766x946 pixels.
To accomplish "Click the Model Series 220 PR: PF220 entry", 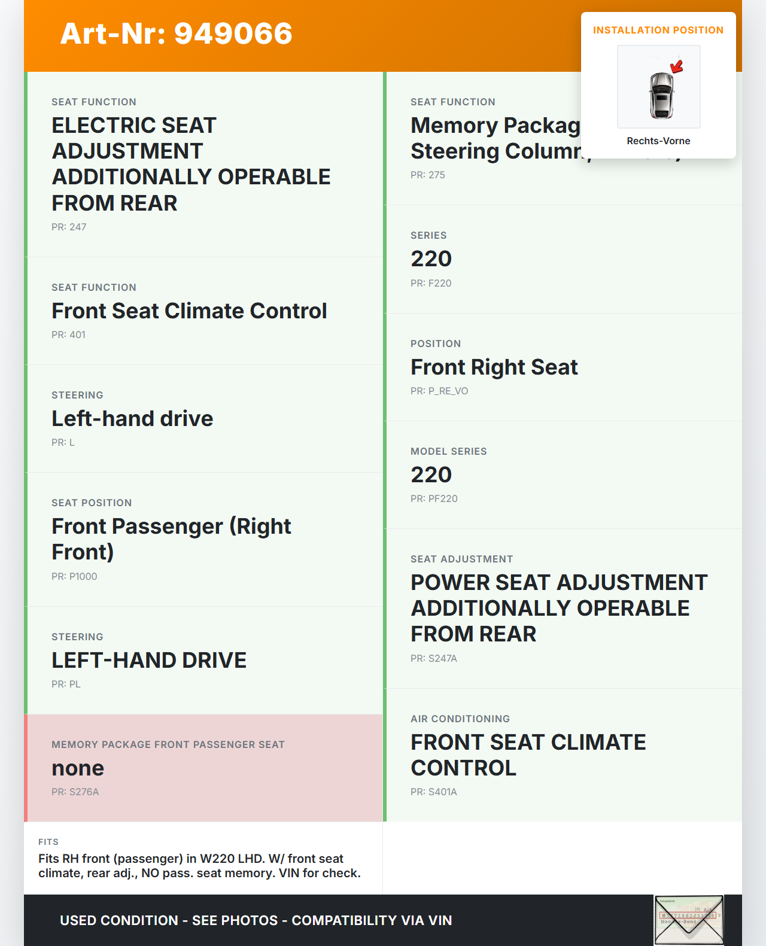I will pyautogui.click(x=563, y=474).
